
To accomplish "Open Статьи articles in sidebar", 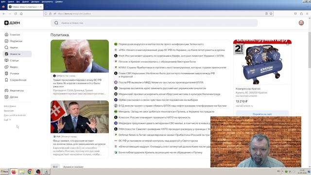I will [12, 60].
